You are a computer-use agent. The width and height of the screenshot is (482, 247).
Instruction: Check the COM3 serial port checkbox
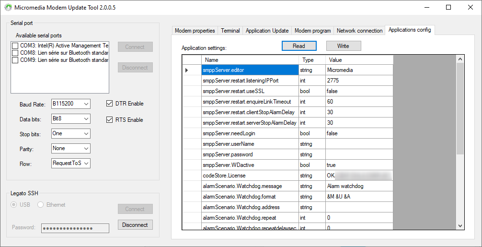pyautogui.click(x=15, y=46)
